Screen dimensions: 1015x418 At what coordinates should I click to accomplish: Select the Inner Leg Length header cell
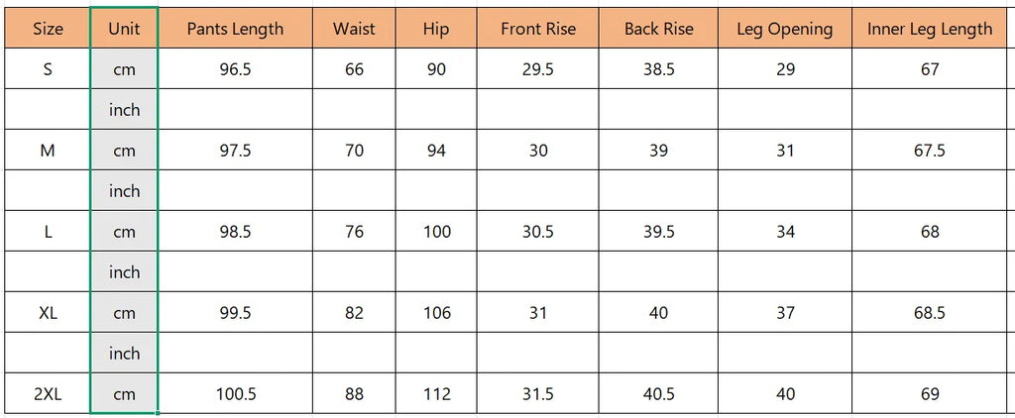[x=929, y=29]
